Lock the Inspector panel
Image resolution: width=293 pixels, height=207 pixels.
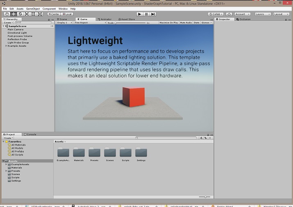(x=286, y=19)
